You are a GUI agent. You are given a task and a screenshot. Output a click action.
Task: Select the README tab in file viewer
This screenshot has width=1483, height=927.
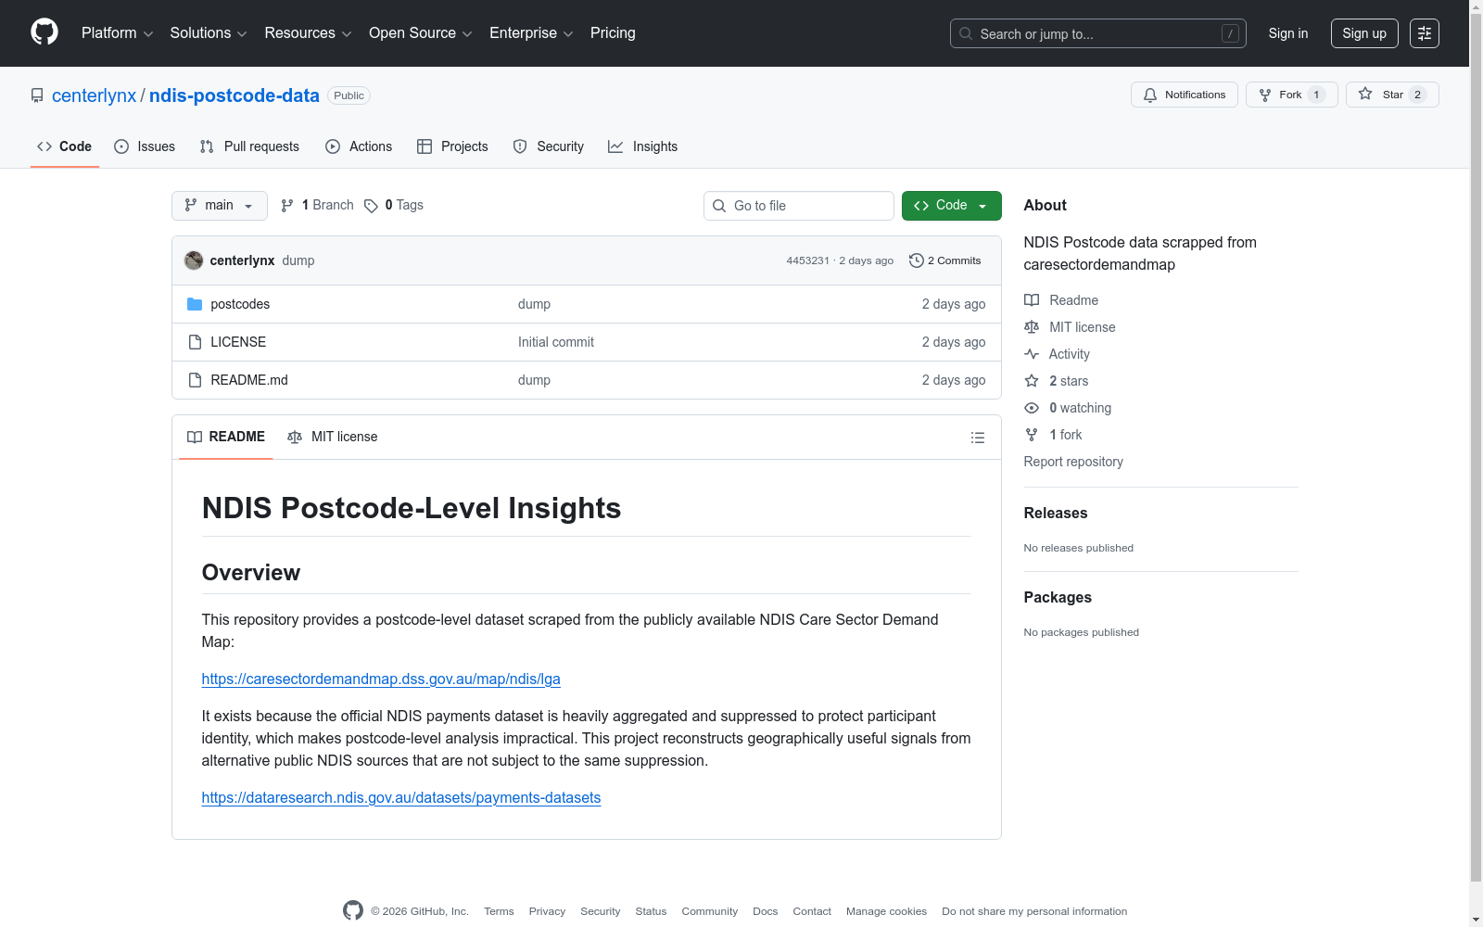point(226,437)
